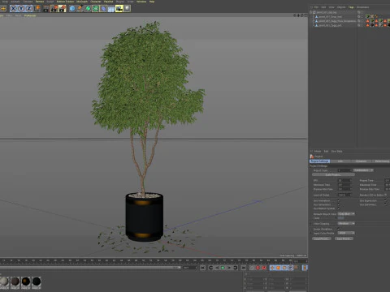390x292 pixels.
Task: Add a camera object
Action: [119, 9]
